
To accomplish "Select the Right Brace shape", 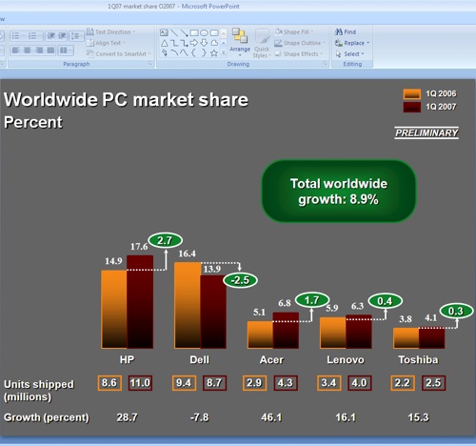I will [x=204, y=53].
